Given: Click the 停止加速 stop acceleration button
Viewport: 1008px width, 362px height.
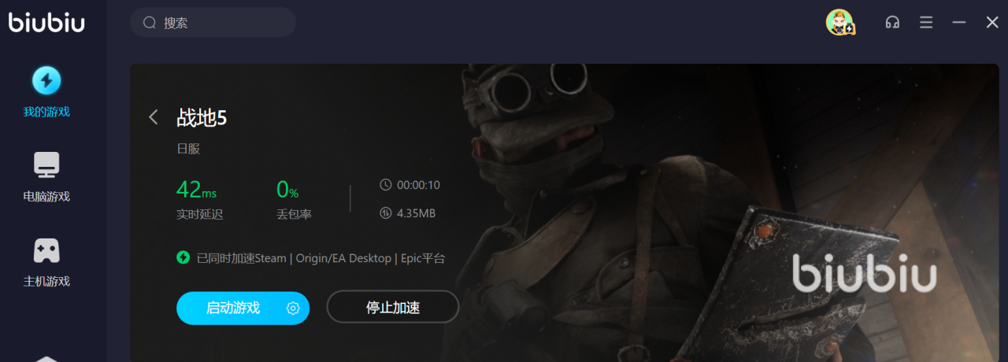Looking at the screenshot, I should (x=393, y=307).
